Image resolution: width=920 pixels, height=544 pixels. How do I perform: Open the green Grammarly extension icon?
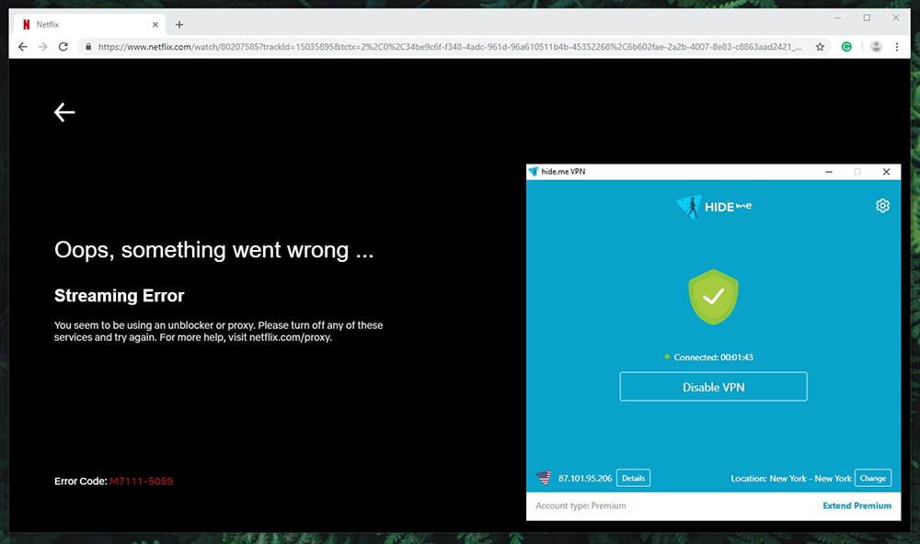(x=846, y=47)
